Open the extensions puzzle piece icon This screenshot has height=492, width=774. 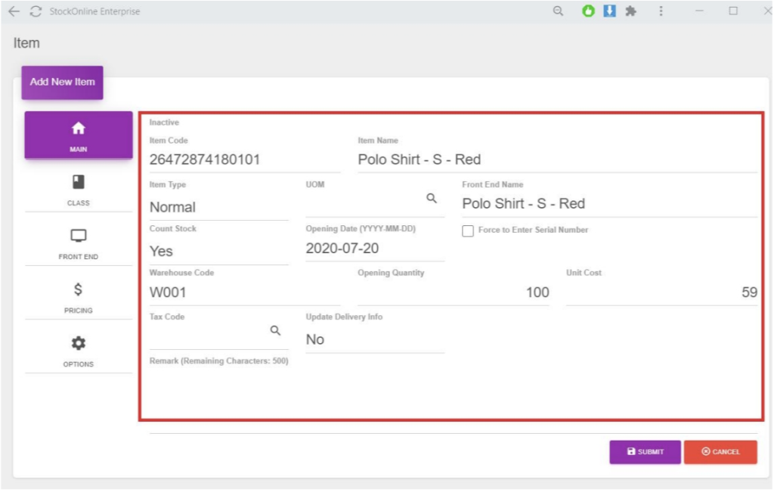tap(630, 11)
